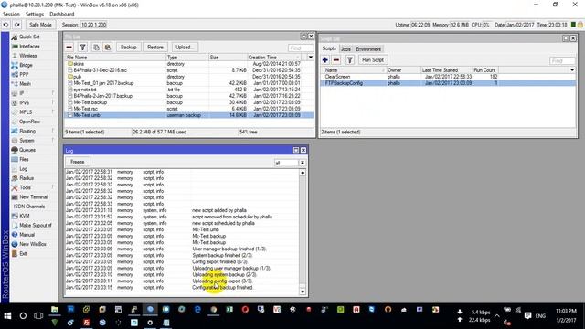The width and height of the screenshot is (585, 329).
Task: Open the Dashboard menu
Action: click(x=61, y=15)
